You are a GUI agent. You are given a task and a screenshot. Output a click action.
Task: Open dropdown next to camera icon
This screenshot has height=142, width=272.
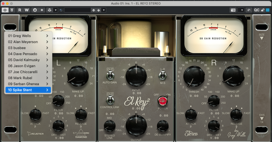point(242,10)
